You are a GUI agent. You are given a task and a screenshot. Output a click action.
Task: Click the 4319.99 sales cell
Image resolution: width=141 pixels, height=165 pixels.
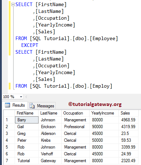click(129, 127)
